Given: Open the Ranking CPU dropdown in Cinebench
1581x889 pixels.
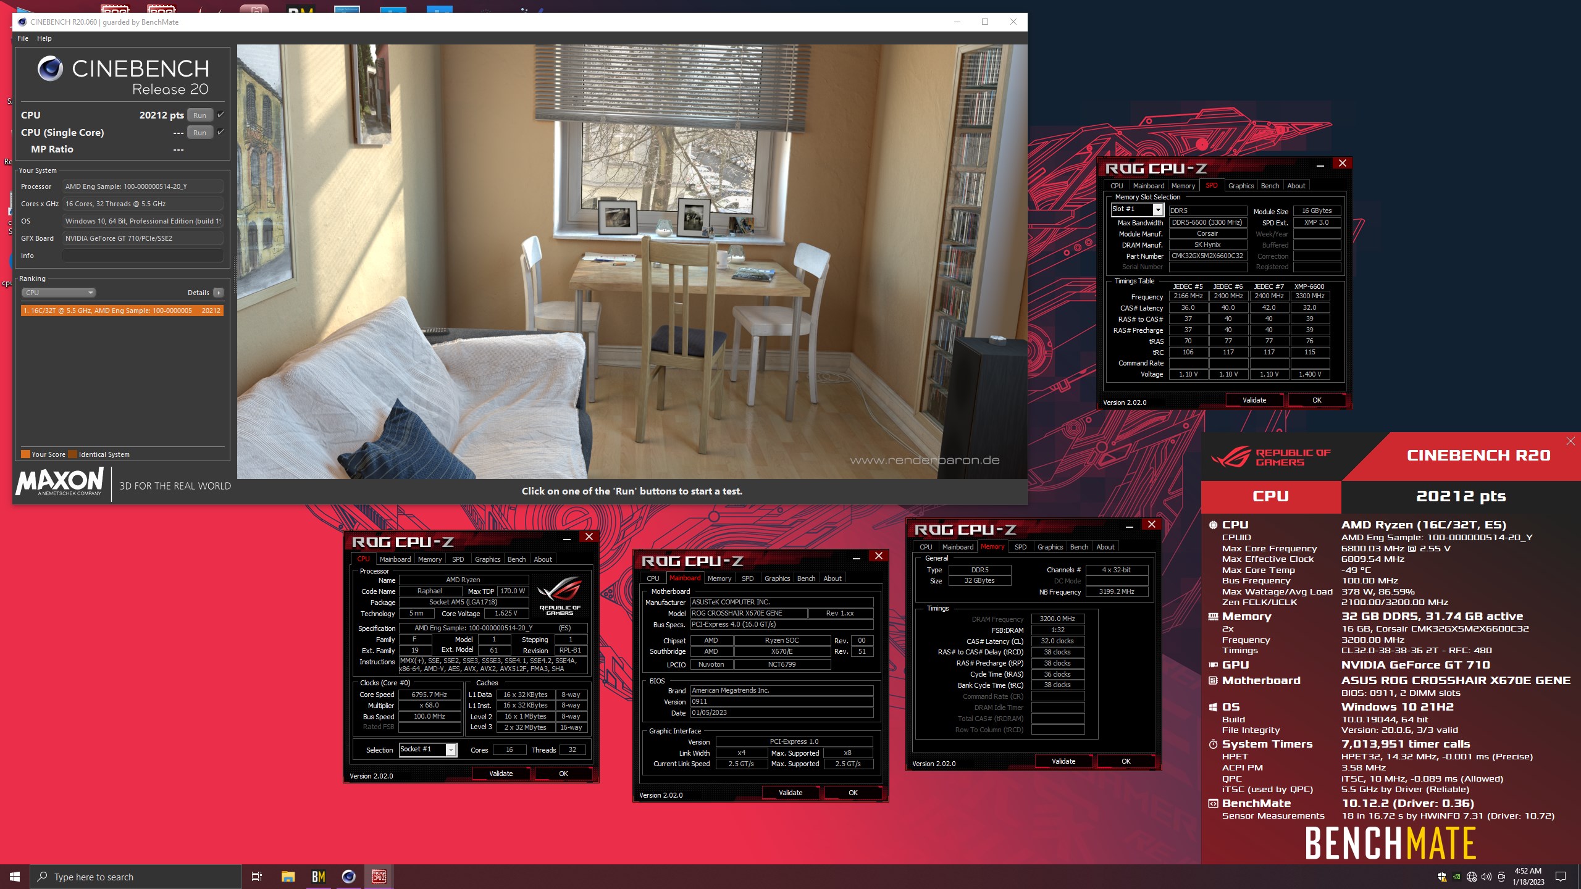Looking at the screenshot, I should [x=59, y=293].
